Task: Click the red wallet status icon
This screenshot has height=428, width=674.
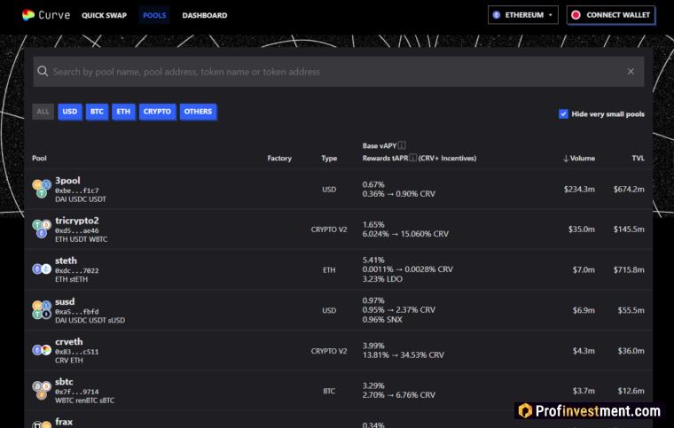Action: click(576, 15)
